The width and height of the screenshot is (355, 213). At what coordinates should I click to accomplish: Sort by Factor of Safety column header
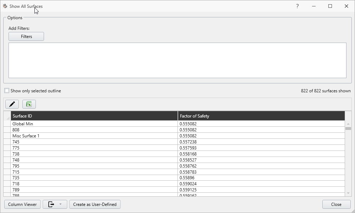pyautogui.click(x=262, y=116)
